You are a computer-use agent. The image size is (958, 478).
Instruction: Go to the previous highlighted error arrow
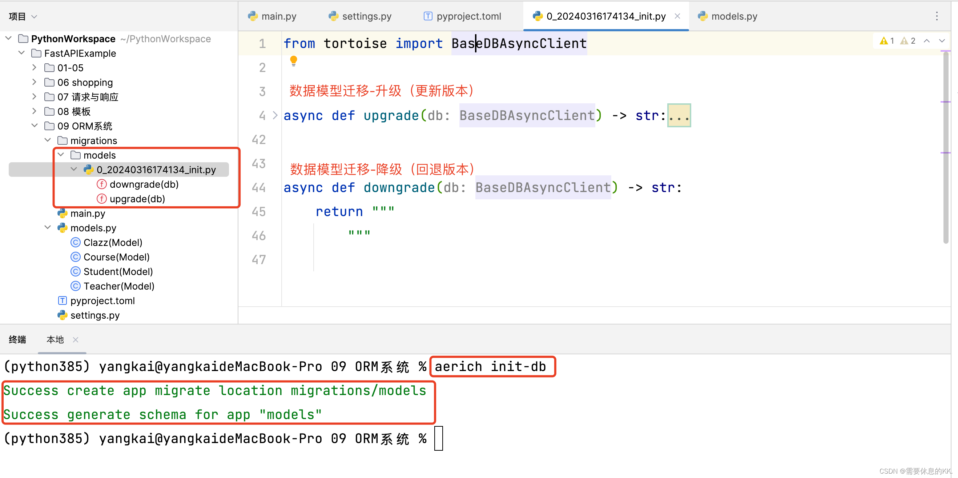(927, 41)
